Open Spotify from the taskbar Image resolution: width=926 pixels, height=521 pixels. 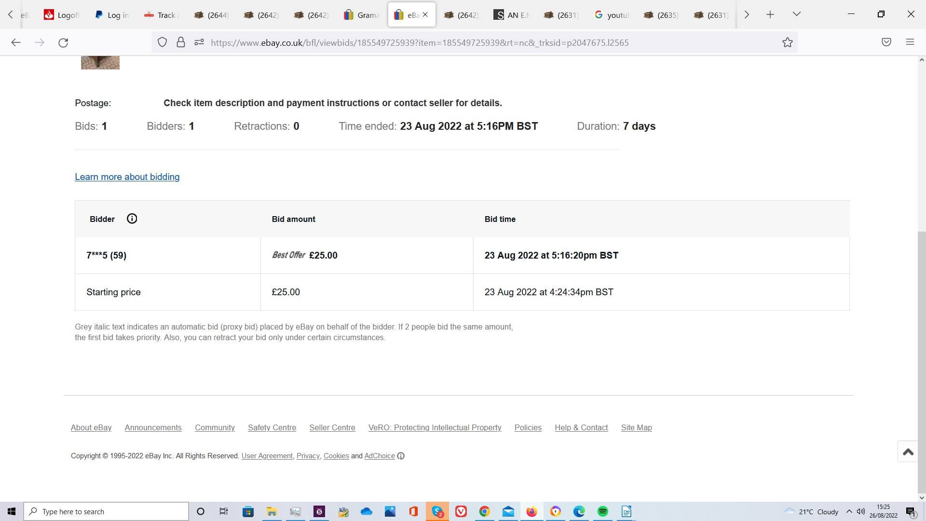pyautogui.click(x=602, y=511)
